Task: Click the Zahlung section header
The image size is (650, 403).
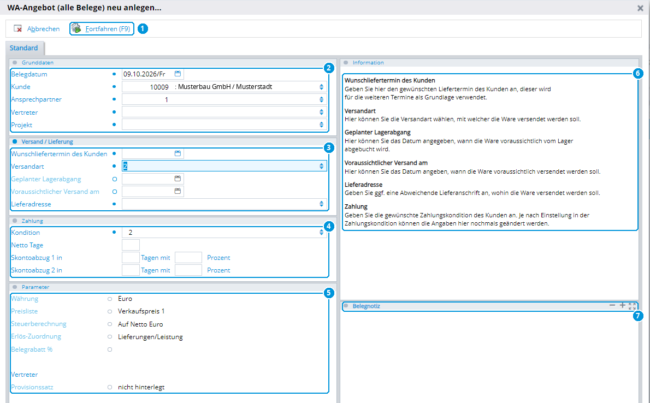Action: click(x=173, y=221)
